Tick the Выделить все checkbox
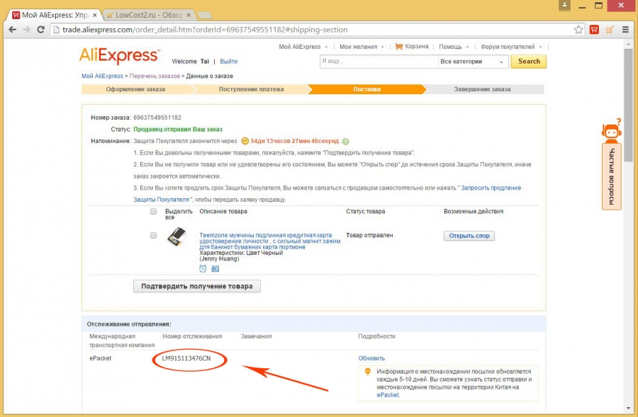This screenshot has width=638, height=417. tap(153, 212)
